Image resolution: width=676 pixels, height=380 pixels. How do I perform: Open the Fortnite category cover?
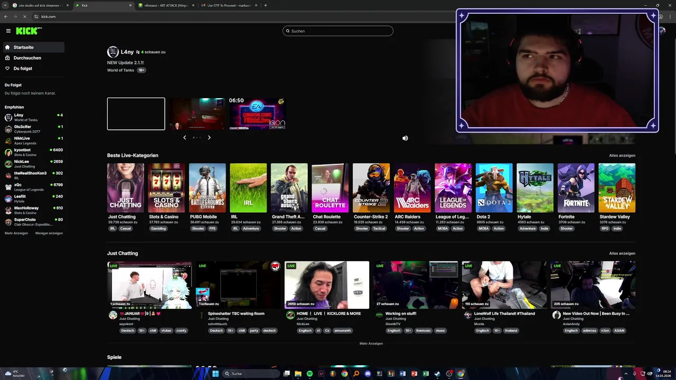point(576,188)
